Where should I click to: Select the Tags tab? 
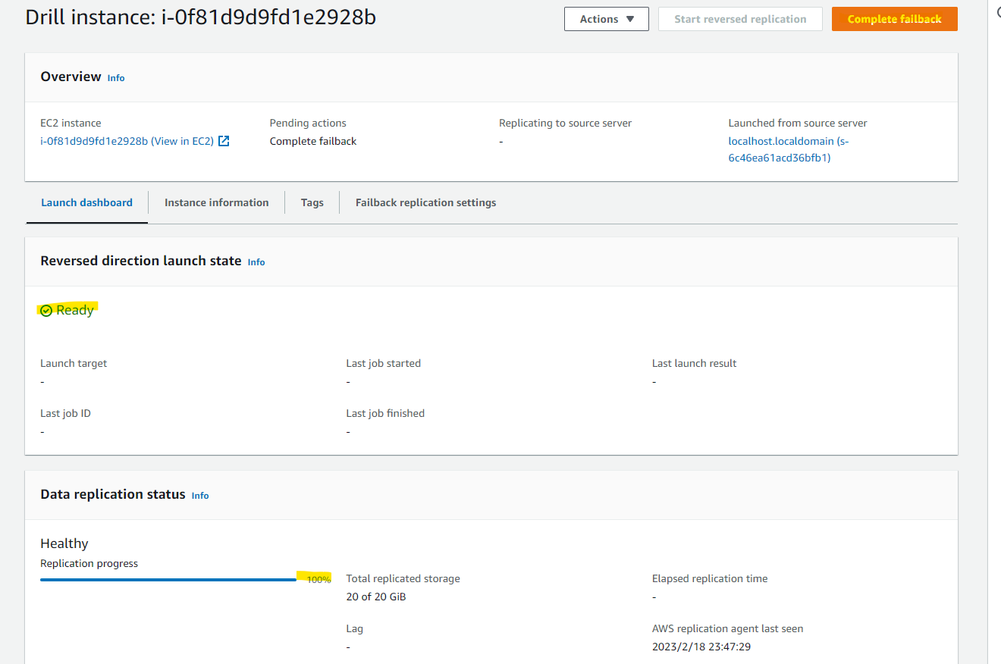(312, 202)
